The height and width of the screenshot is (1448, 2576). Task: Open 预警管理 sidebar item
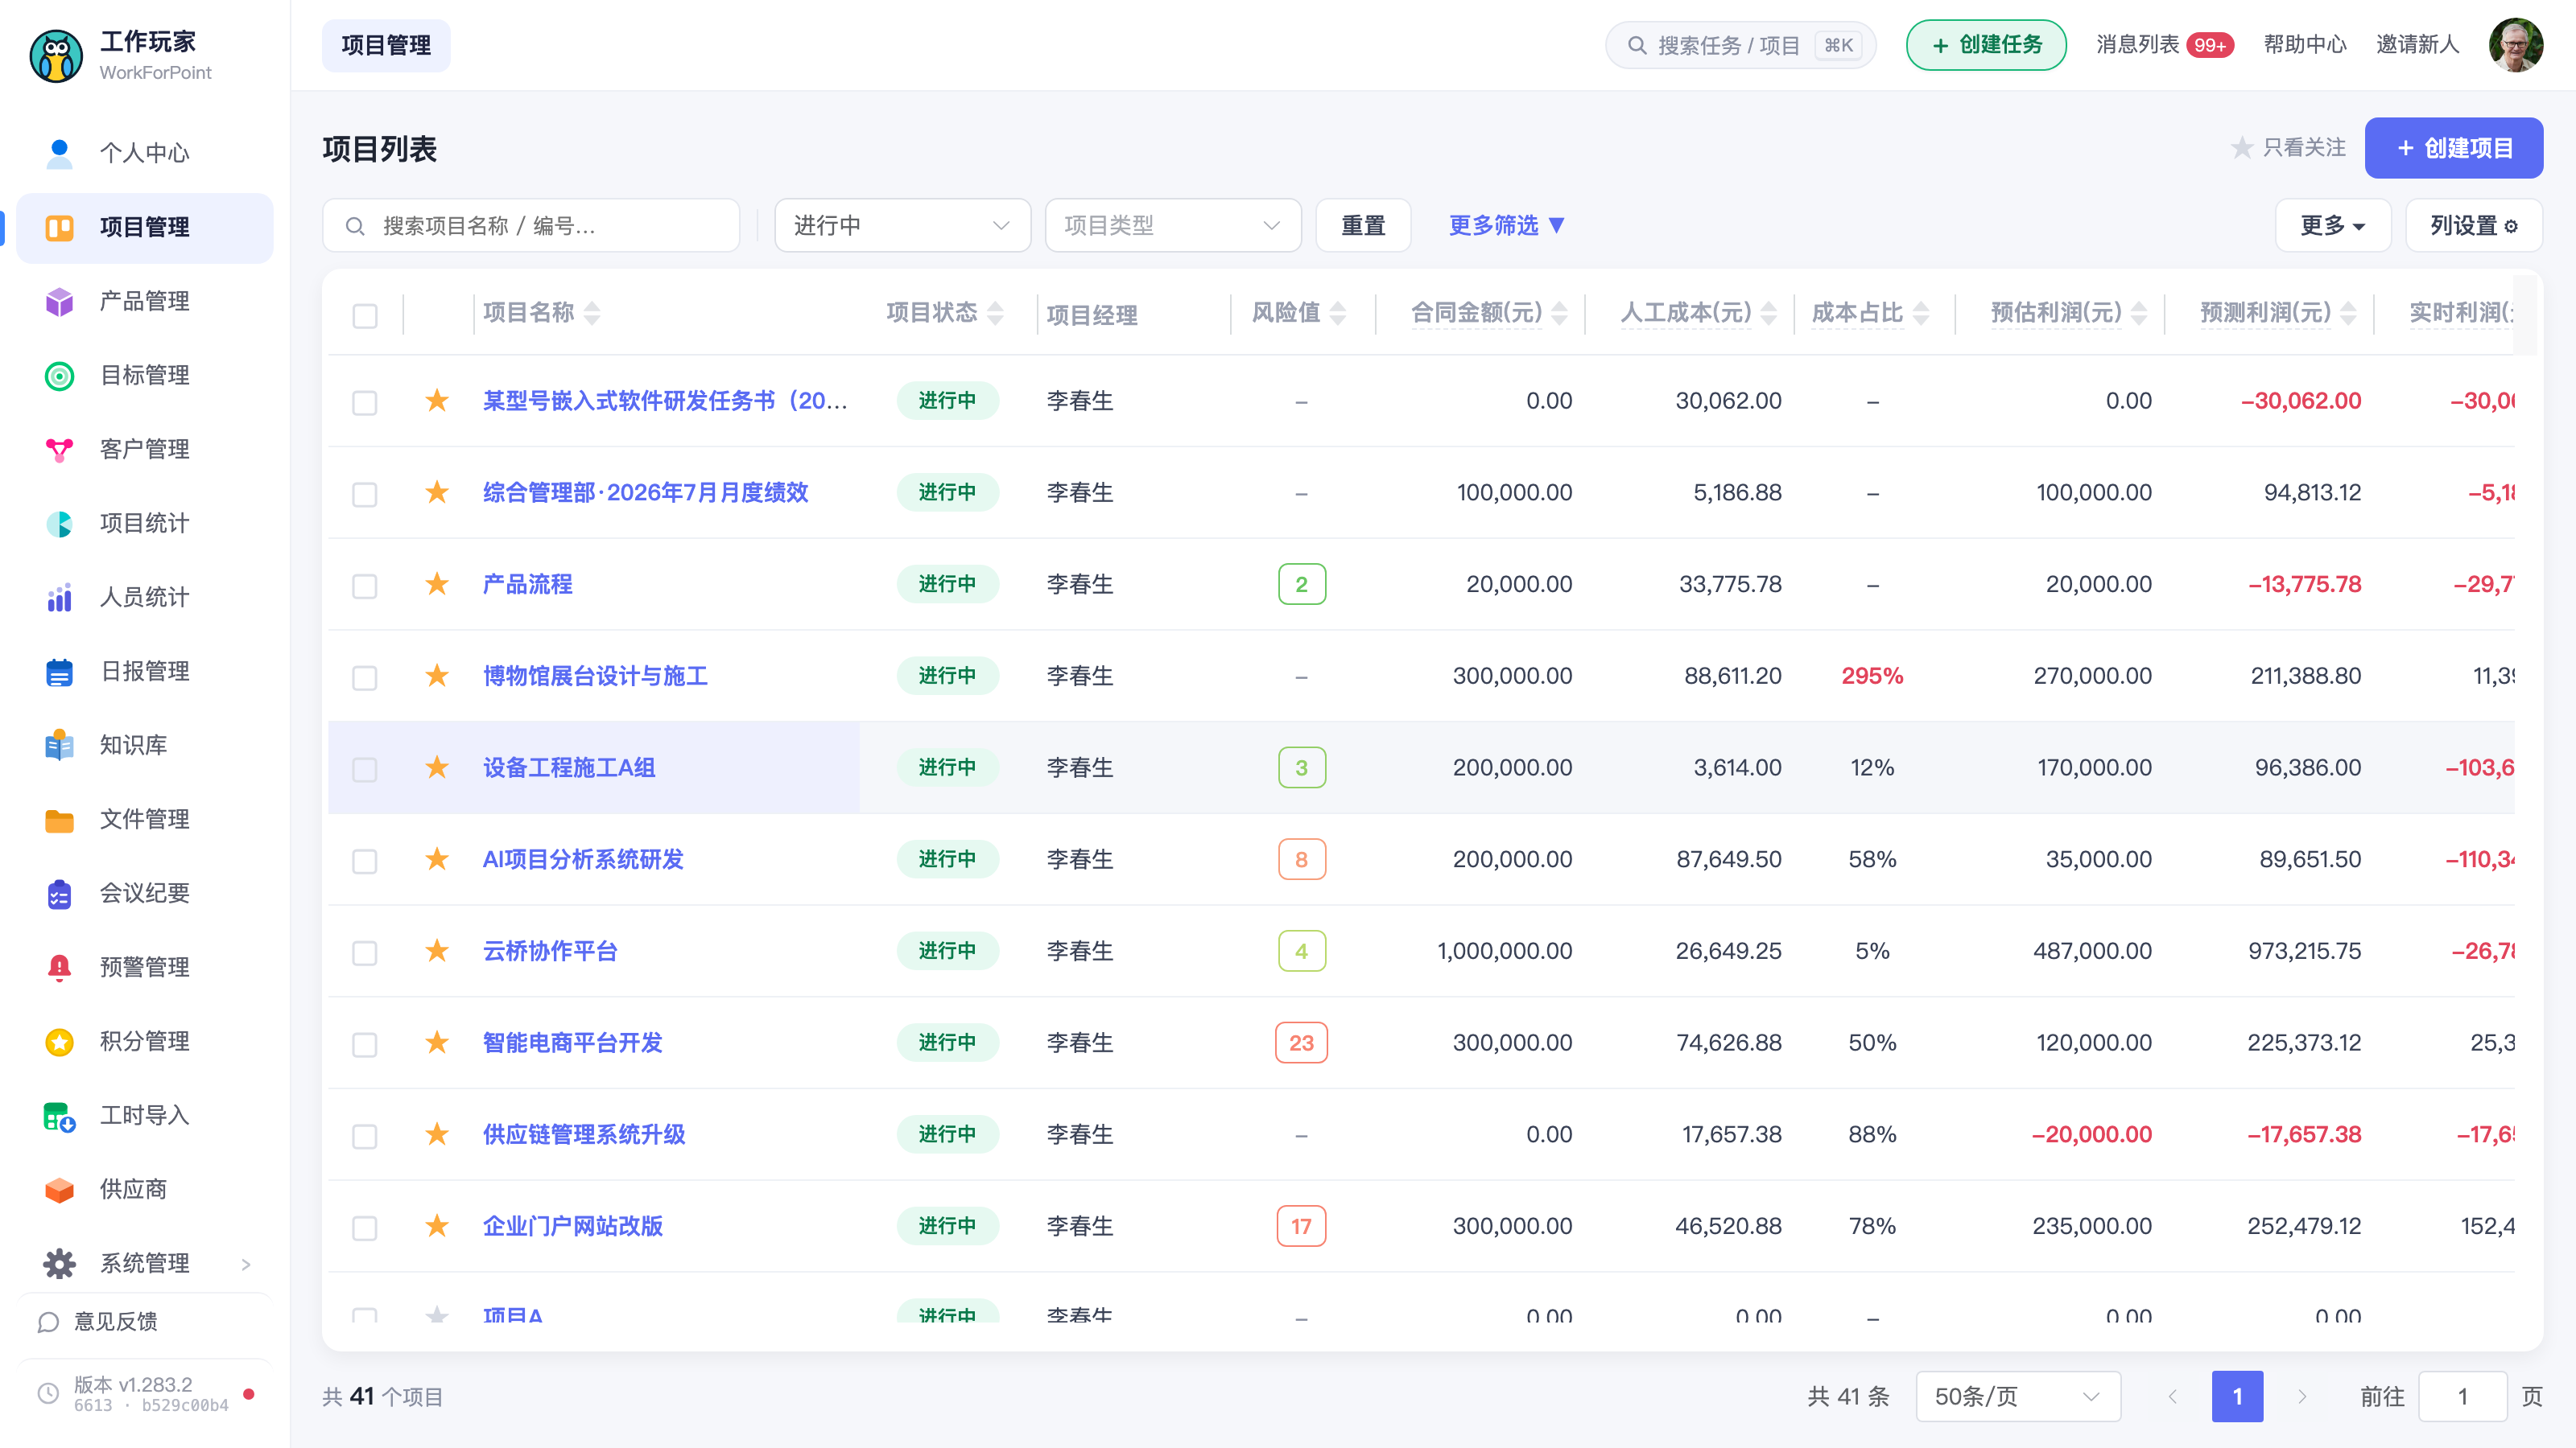tap(144, 966)
